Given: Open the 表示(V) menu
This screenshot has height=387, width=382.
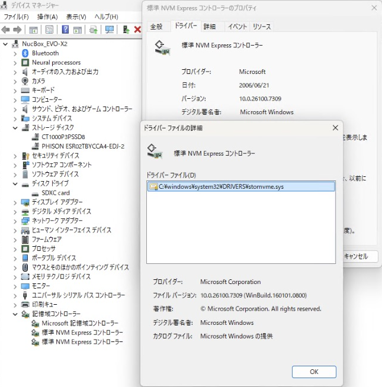Looking at the screenshot, I should point(76,17).
